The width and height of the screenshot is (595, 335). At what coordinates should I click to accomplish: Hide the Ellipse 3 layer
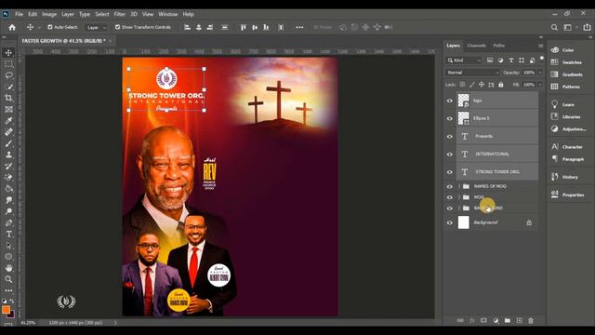(450, 118)
